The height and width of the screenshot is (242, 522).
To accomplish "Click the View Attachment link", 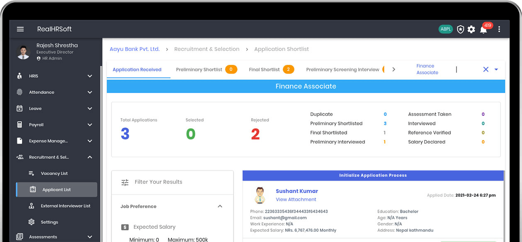I will (x=296, y=199).
